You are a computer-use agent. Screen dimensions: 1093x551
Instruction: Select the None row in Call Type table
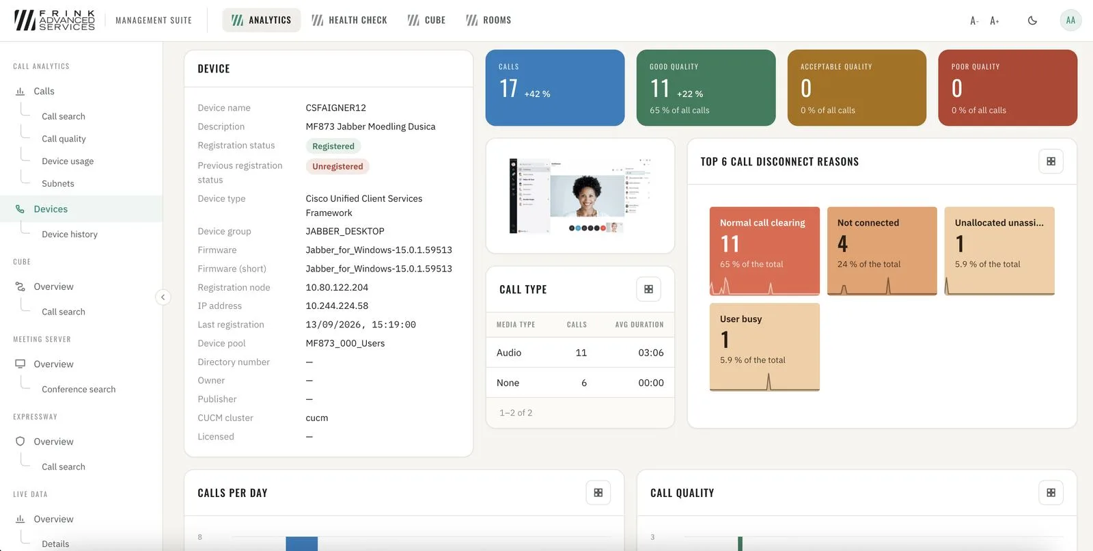coord(580,383)
